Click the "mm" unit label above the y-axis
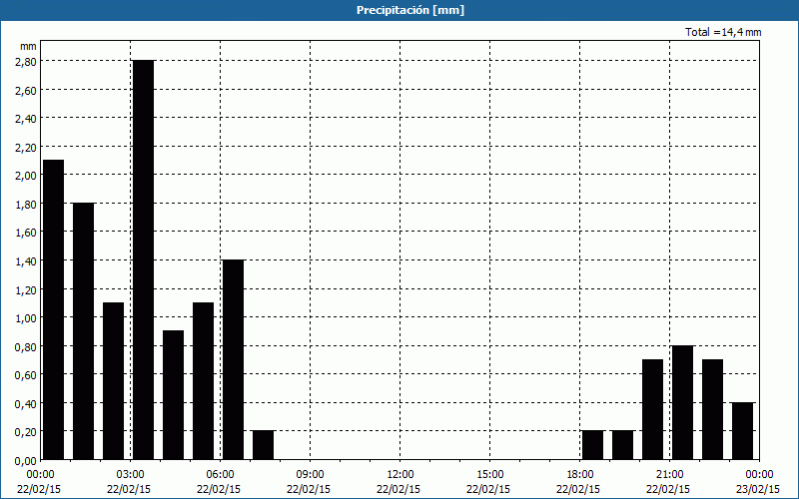Screen dimensions: 799x499 [x=28, y=46]
